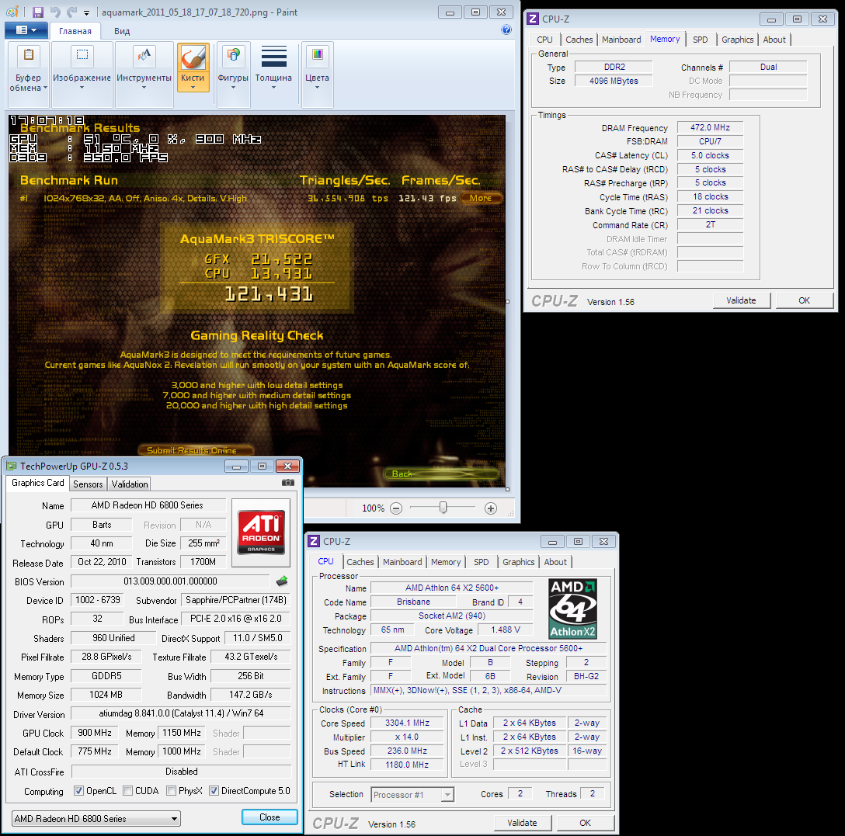This screenshot has width=845, height=836.
Task: Click the undo arrow in Paint title bar
Action: (x=55, y=12)
